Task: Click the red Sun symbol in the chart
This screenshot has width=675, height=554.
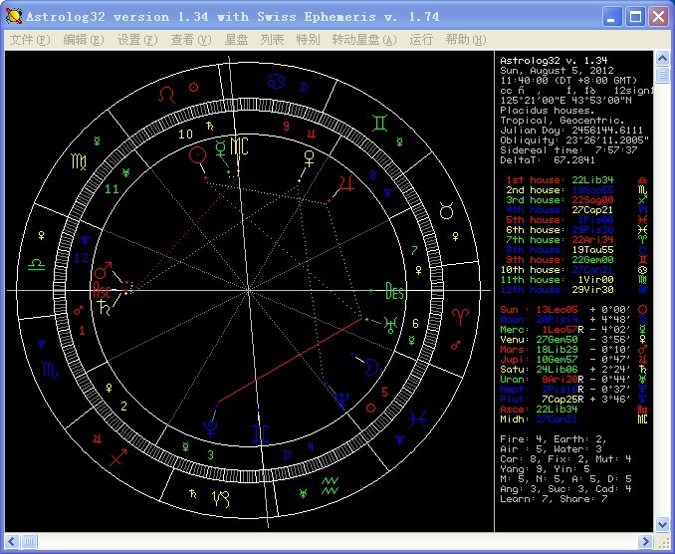Action: 198,154
